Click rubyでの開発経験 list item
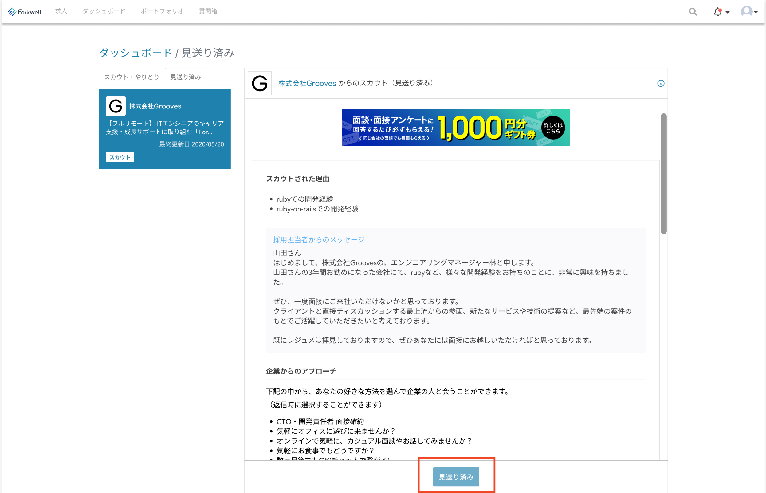This screenshot has height=493, width=766. (x=304, y=199)
